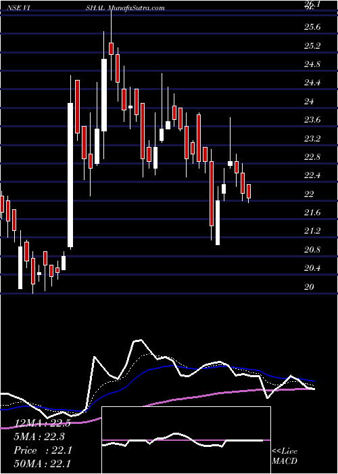Click the MACD inset chart panel
The height and width of the screenshot is (474, 338).
[186, 440]
